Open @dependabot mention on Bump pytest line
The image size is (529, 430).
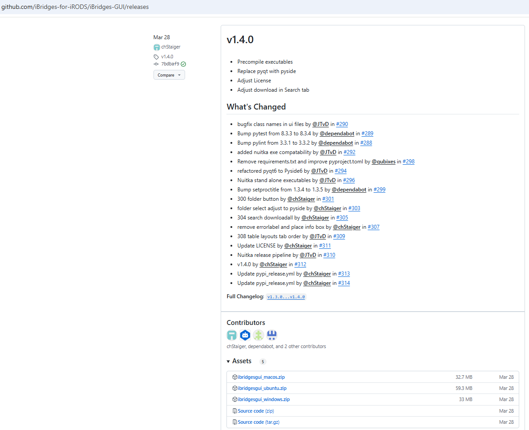point(337,134)
